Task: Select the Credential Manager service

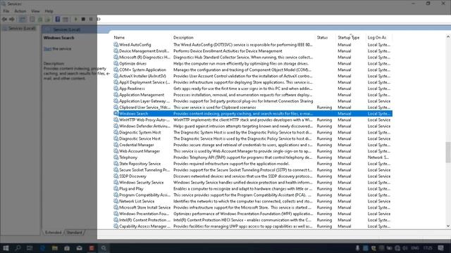Action: coord(252,145)
